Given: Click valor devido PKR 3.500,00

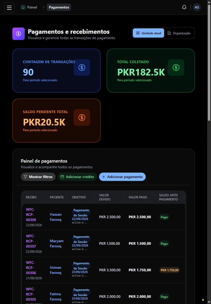Looking at the screenshot, I should click(x=110, y=270).
